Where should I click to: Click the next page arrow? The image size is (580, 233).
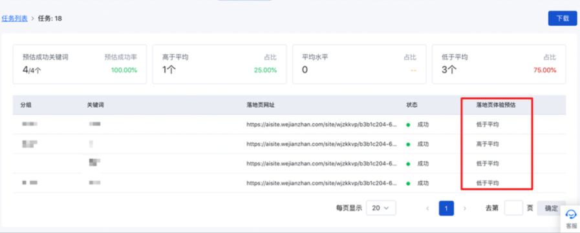[x=465, y=208]
